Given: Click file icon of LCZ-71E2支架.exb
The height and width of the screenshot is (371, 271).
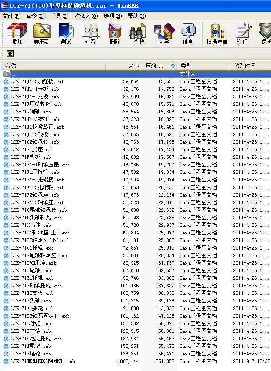Looking at the screenshot, I should pyautogui.click(x=6, y=293).
